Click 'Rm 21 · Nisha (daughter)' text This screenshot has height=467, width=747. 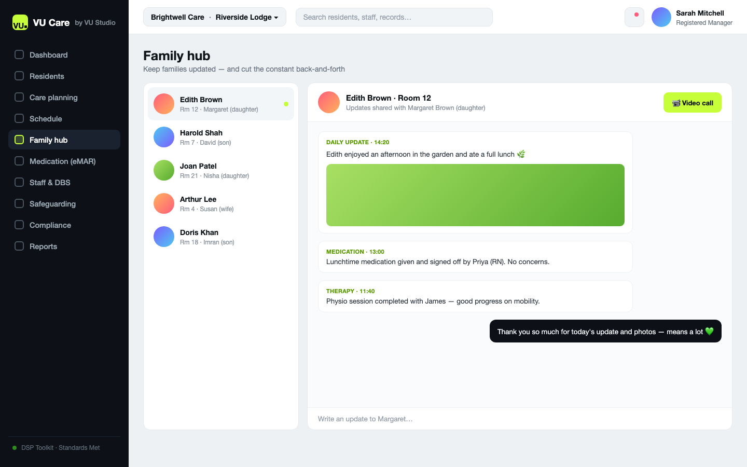point(214,176)
